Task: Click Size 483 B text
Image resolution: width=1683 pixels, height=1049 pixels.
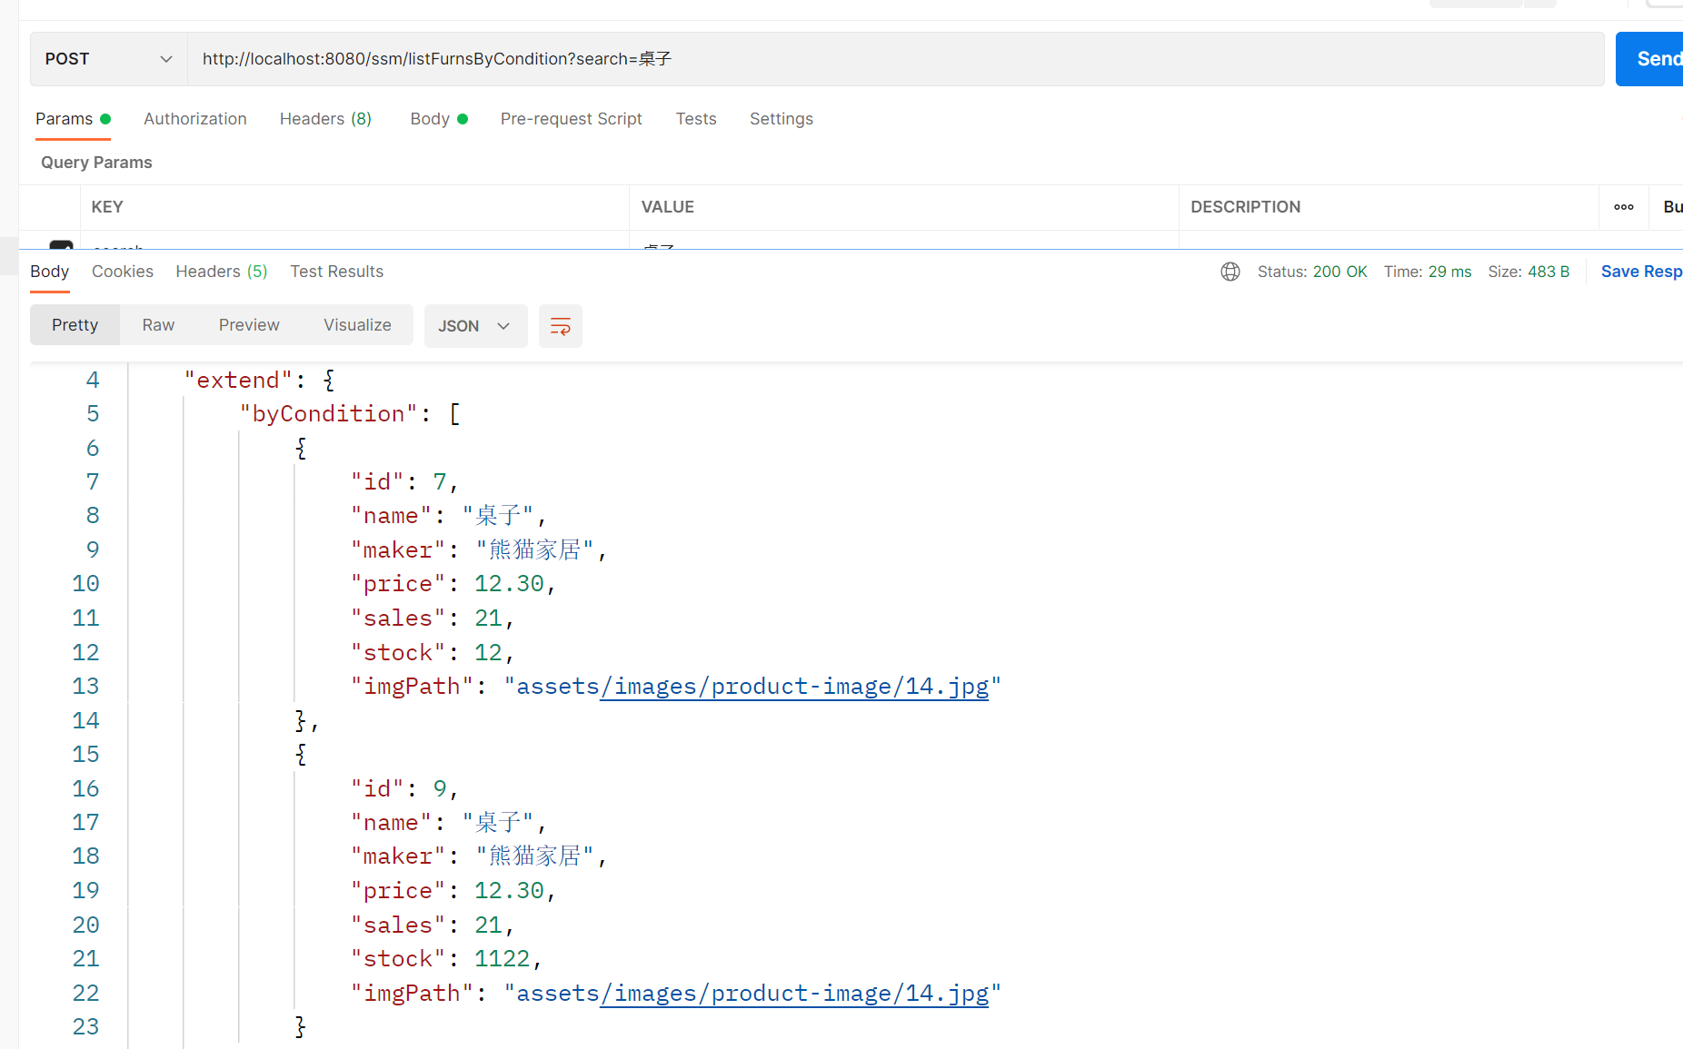Action: [x=1529, y=272]
